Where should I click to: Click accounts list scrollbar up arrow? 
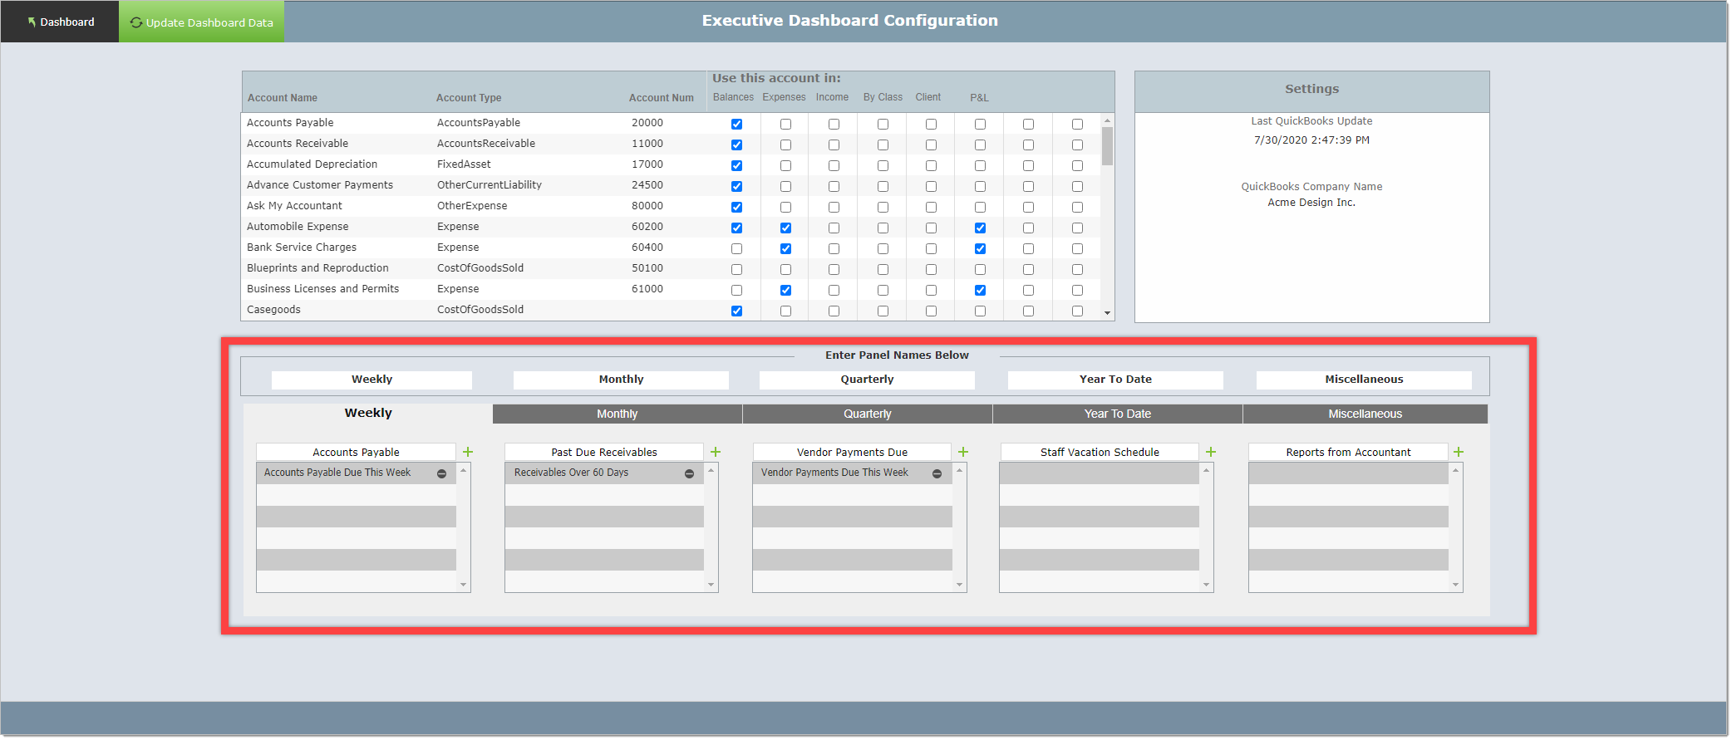[x=1107, y=120]
